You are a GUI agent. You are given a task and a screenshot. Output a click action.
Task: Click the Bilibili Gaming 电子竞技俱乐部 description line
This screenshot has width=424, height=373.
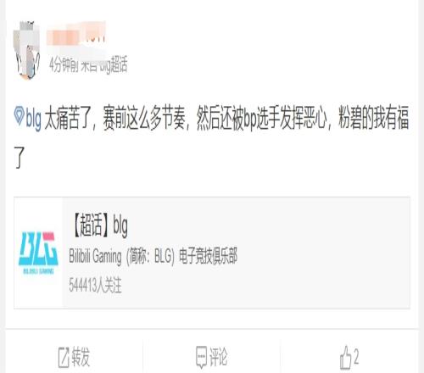click(x=153, y=257)
